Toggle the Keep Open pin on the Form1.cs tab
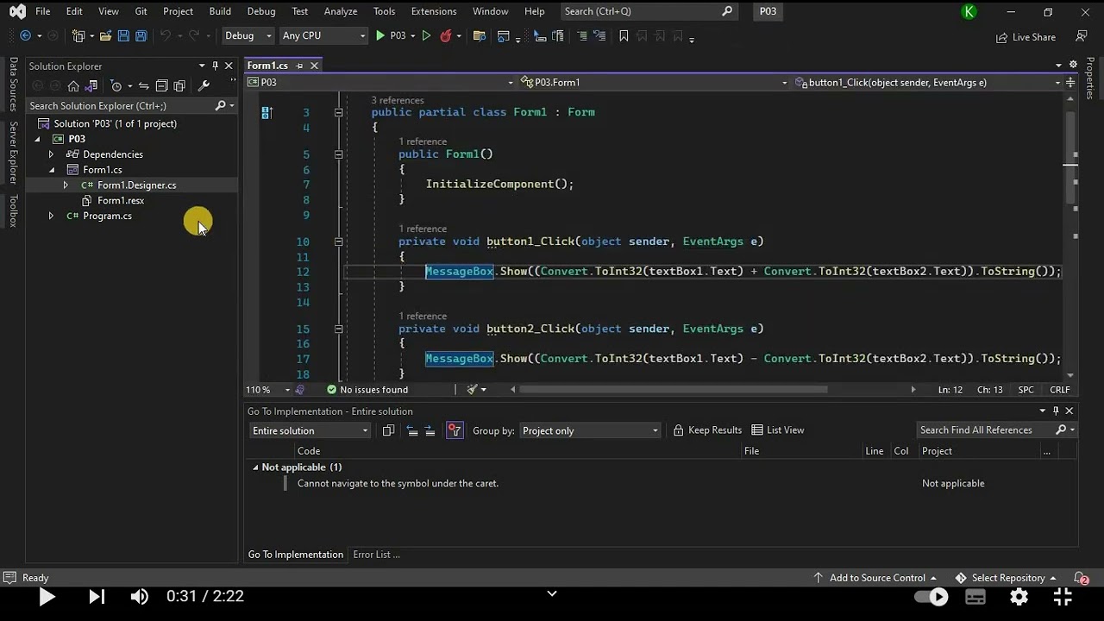1104x621 pixels. coord(299,66)
